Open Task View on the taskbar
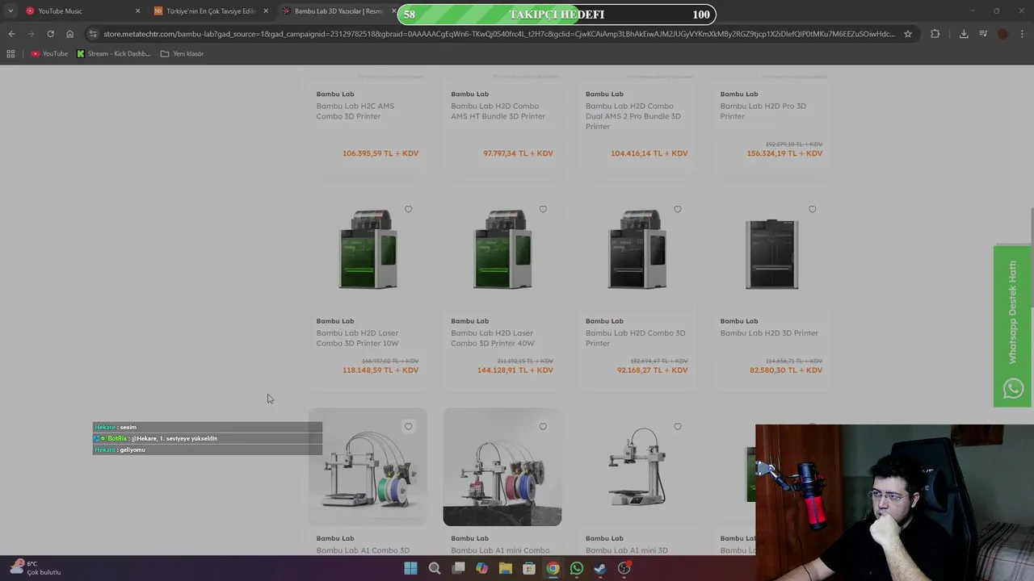 tap(458, 568)
